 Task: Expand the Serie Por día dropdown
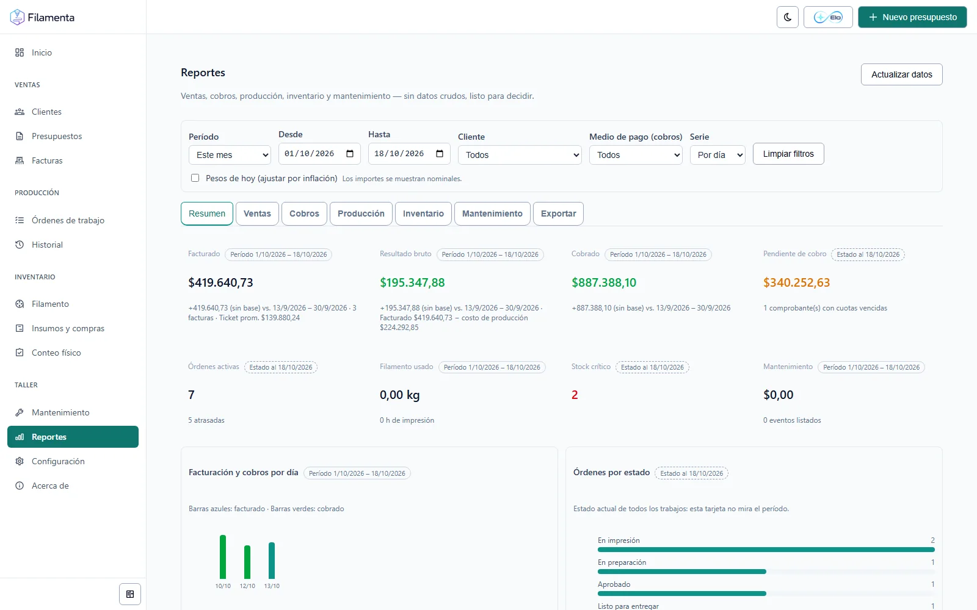717,155
